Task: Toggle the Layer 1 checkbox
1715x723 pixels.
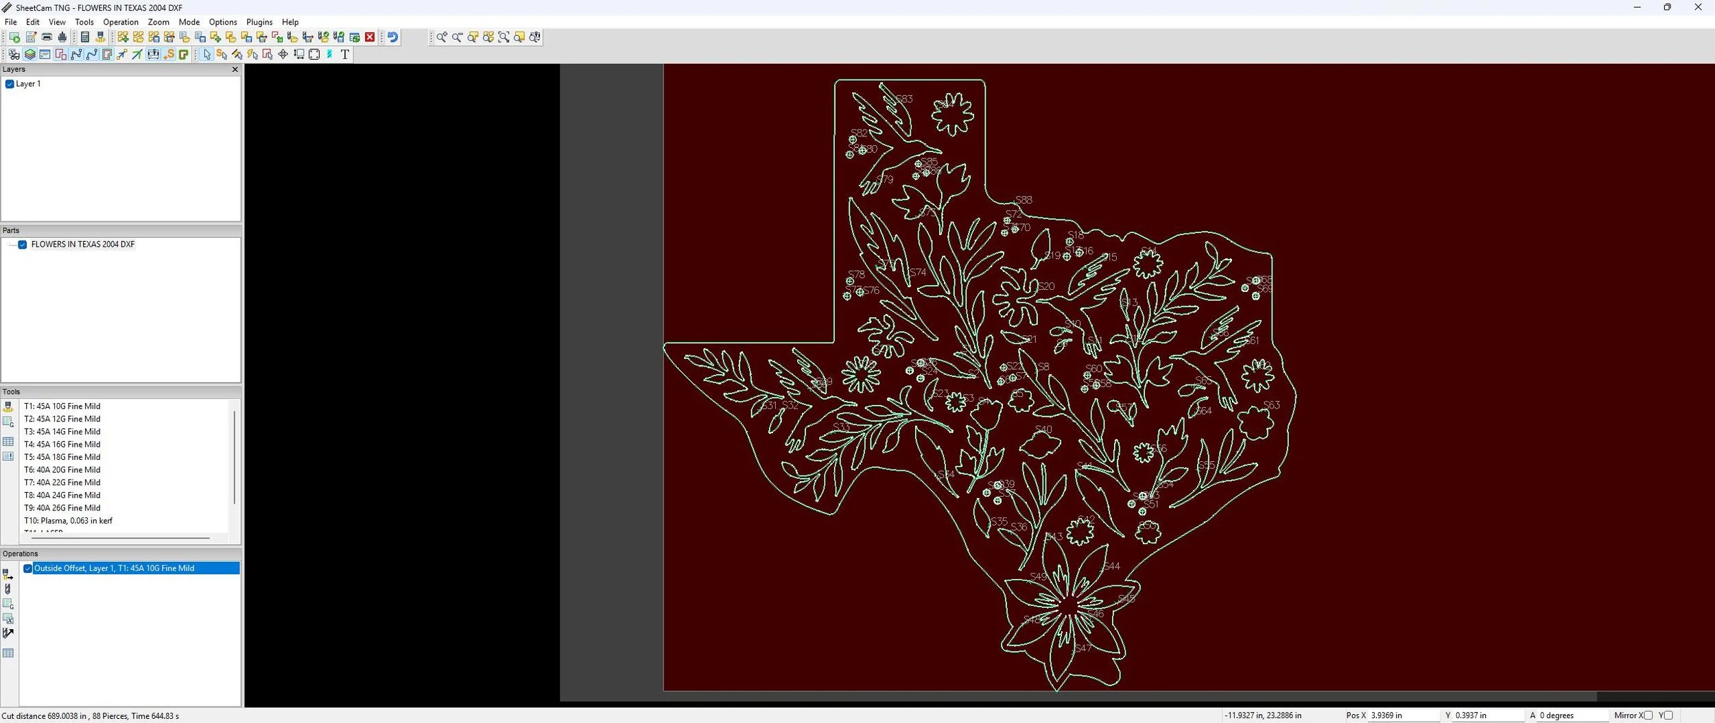Action: (10, 84)
